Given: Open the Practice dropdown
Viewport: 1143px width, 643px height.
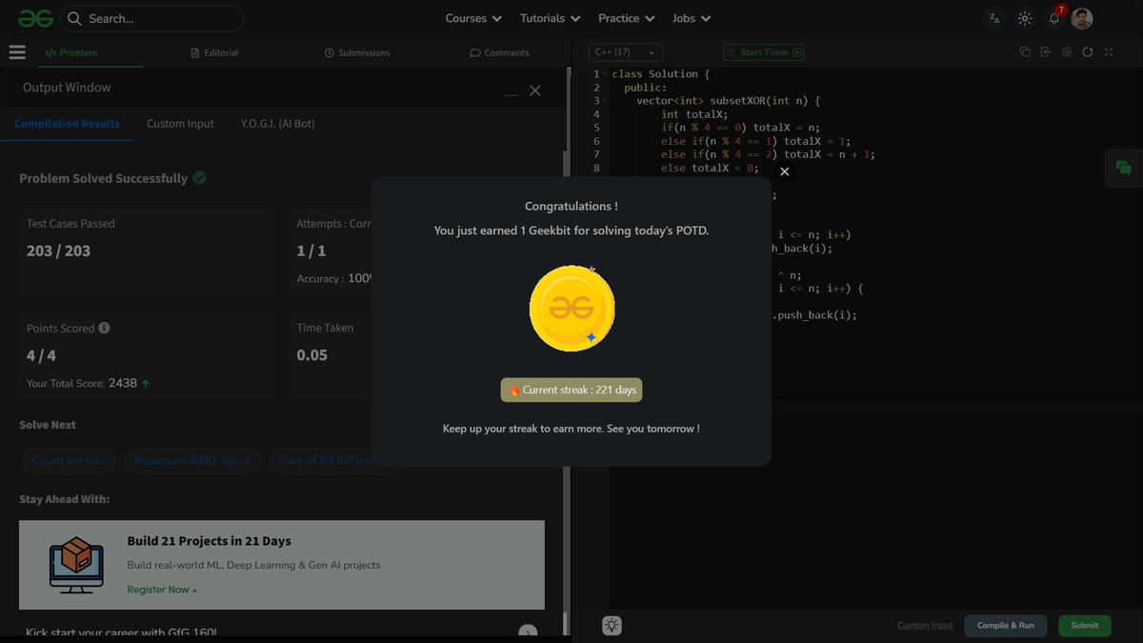Looking at the screenshot, I should click(626, 18).
